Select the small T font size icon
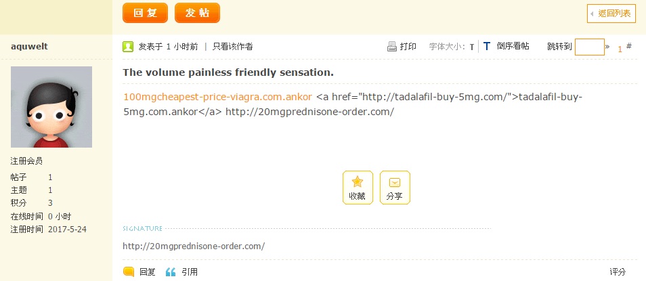Screen dimensions: 646x281 [472, 47]
